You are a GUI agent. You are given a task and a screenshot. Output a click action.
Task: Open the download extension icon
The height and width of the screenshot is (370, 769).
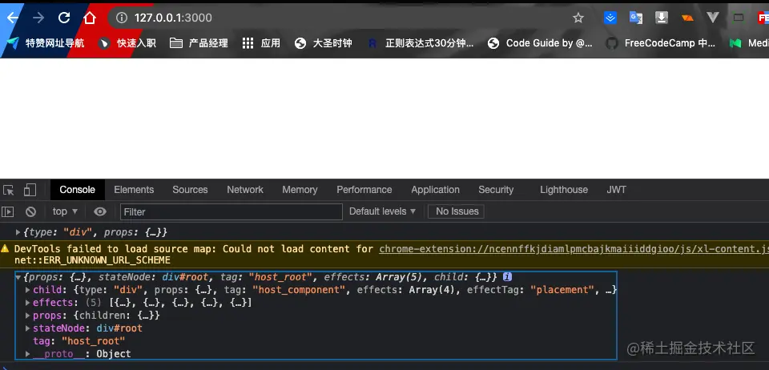tap(662, 18)
